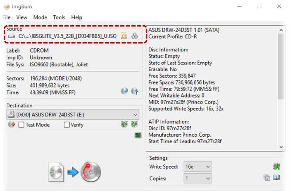The height and width of the screenshot is (191, 293).
Task: Open the File menu
Action: pyautogui.click(x=7, y=17)
